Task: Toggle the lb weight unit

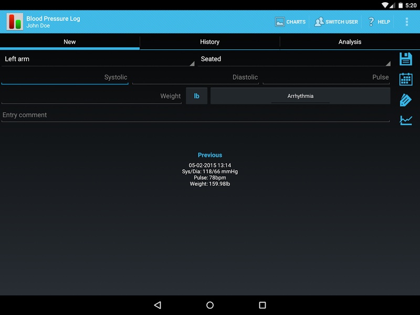Action: (196, 96)
